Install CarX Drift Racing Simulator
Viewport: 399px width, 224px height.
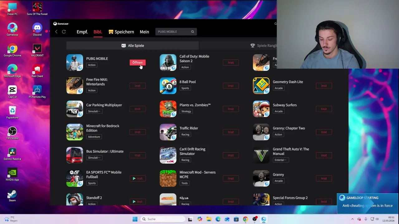(x=231, y=155)
